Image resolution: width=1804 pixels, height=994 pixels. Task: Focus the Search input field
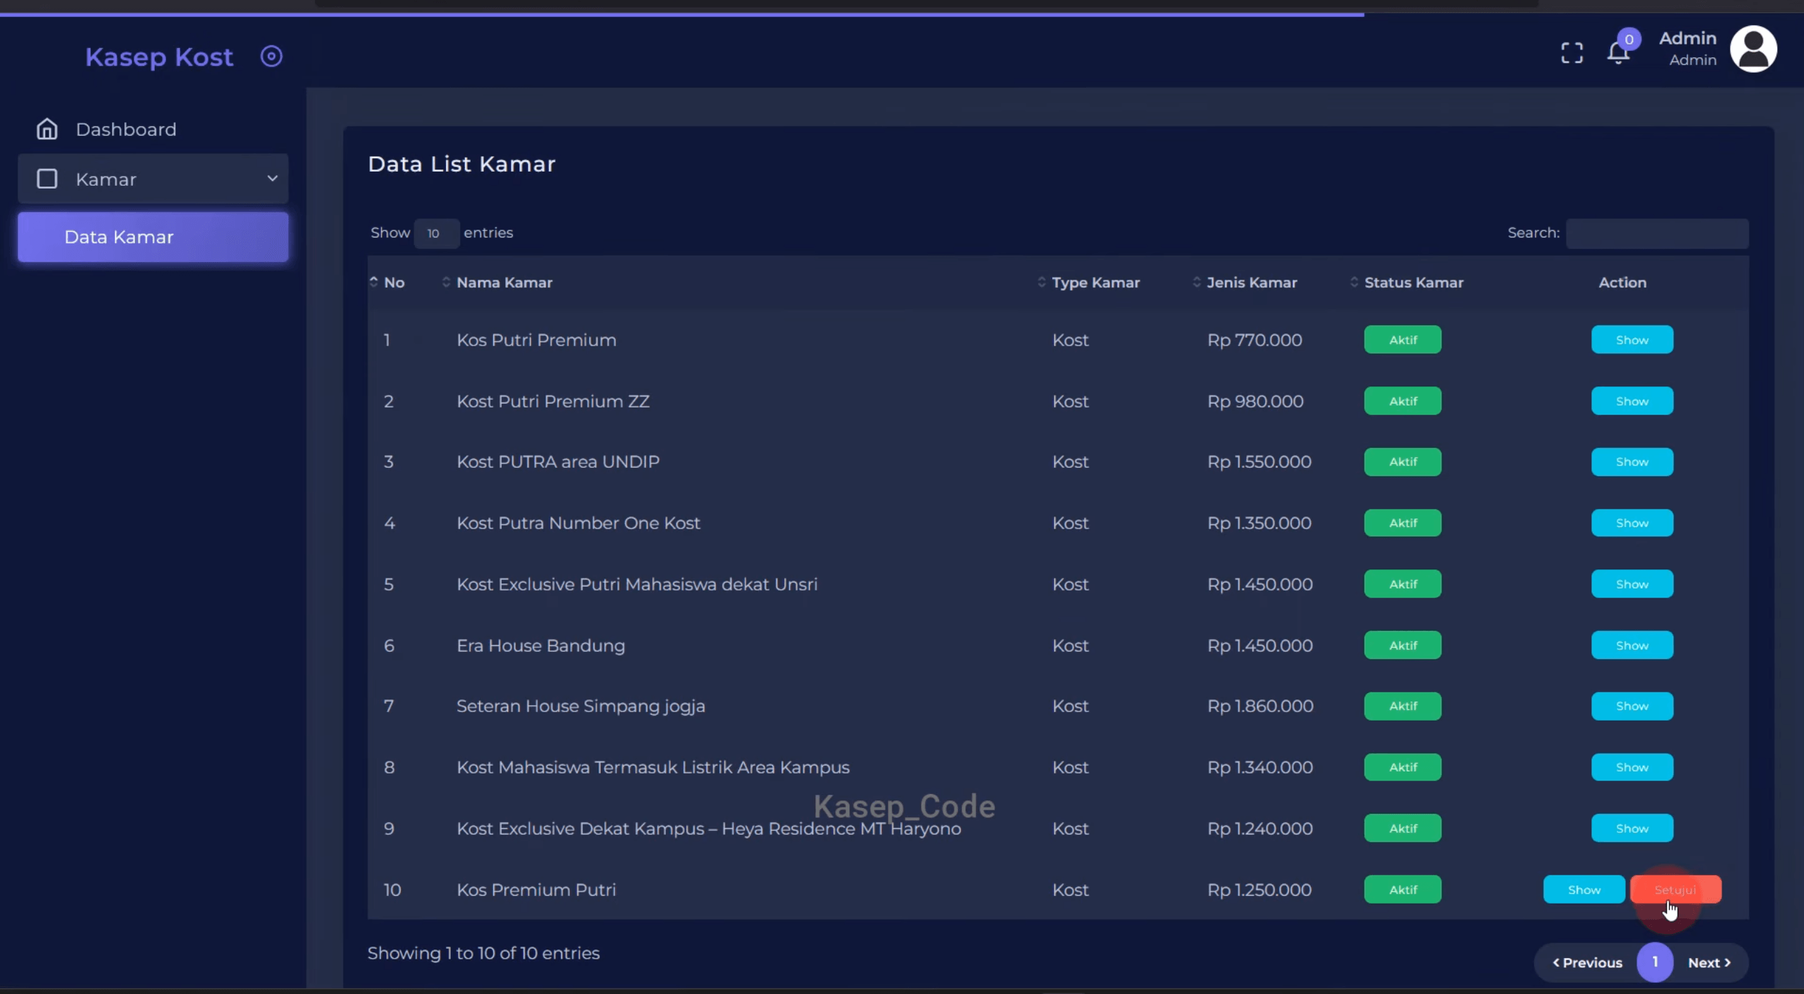pyautogui.click(x=1657, y=233)
